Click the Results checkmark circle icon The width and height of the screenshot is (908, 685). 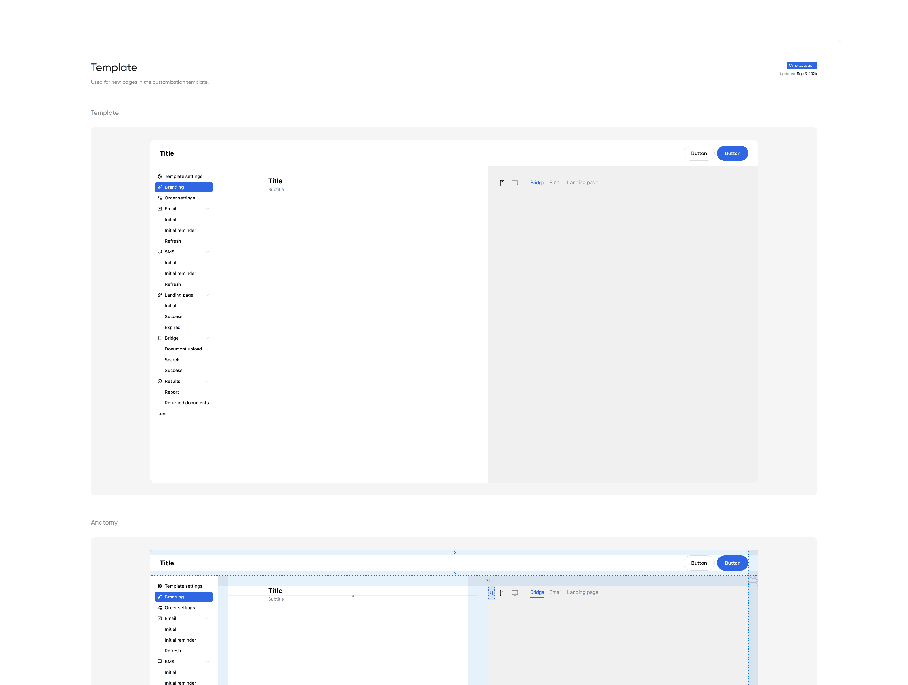(x=160, y=381)
